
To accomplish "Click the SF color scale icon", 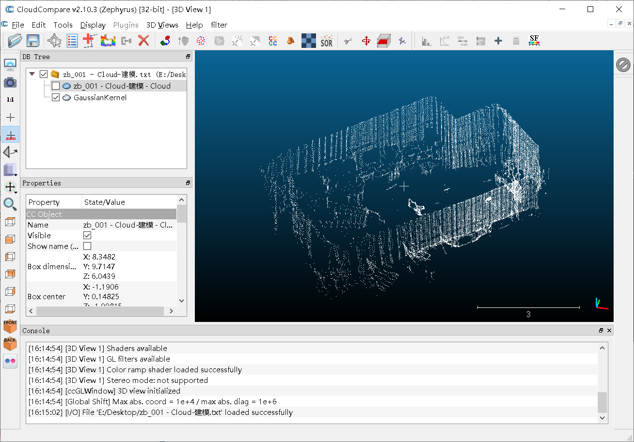I will (534, 41).
